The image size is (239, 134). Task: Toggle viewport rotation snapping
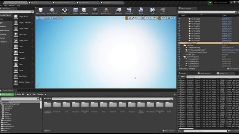tap(150, 18)
